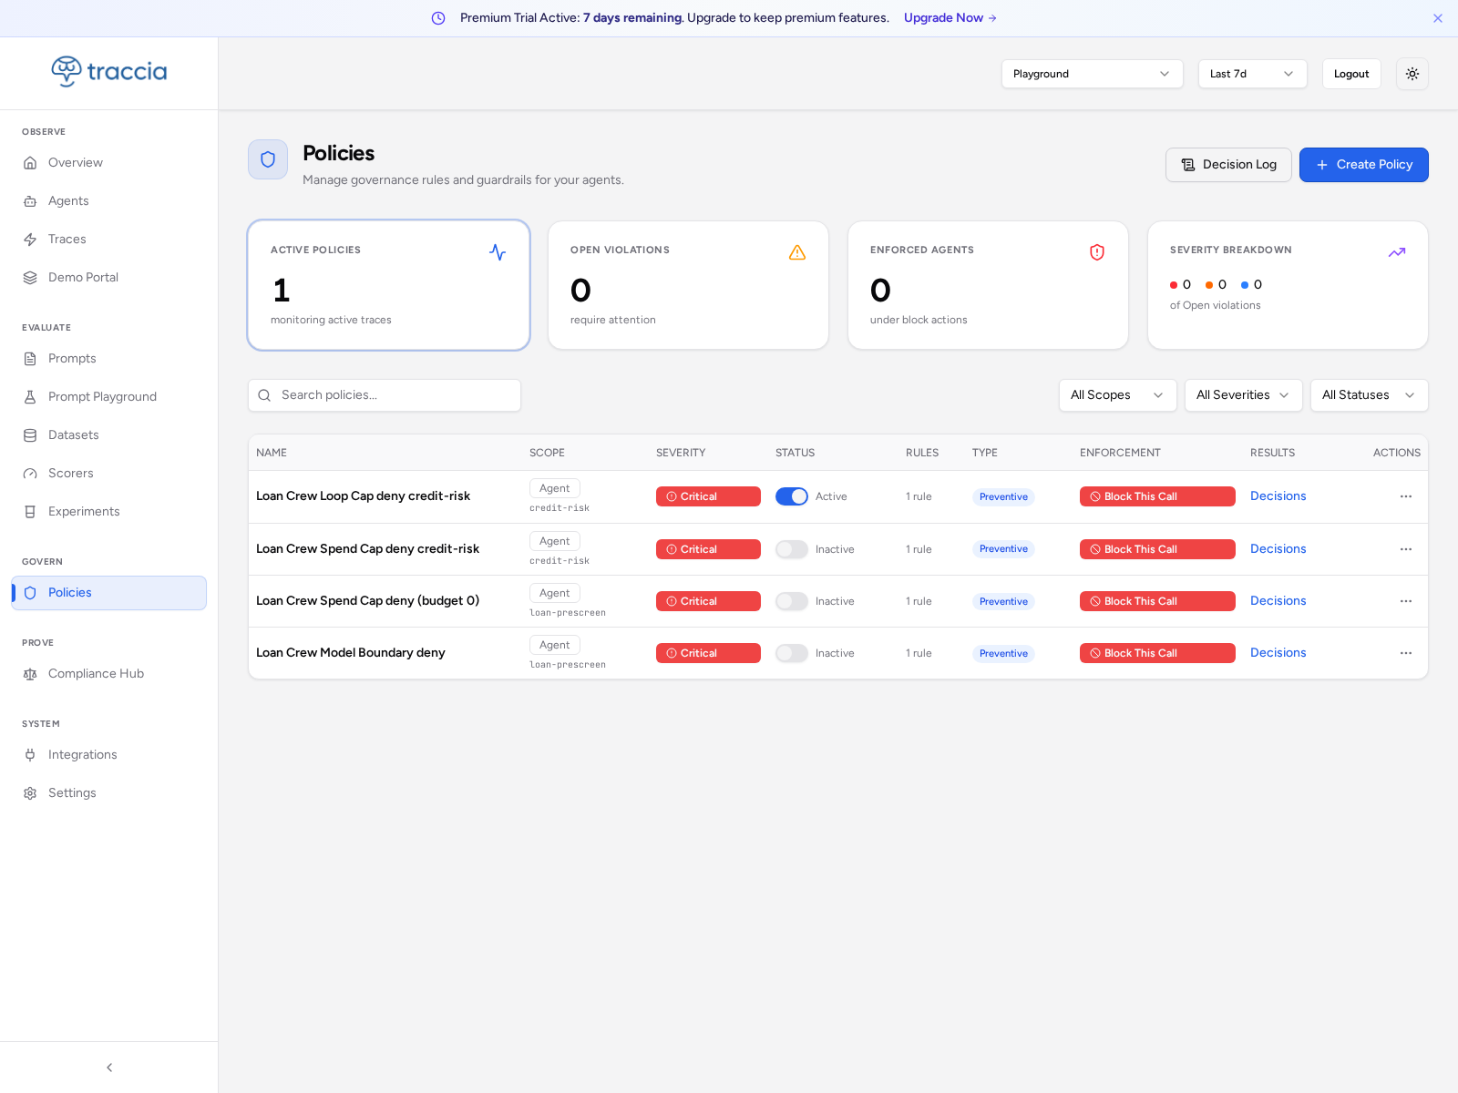Select the Active Policies summary card
The width and height of the screenshot is (1458, 1093).
(x=388, y=285)
